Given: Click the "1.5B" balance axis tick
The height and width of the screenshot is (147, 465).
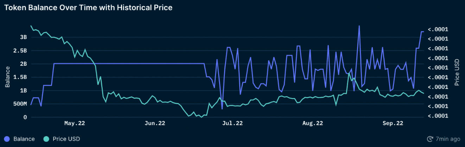Looking at the screenshot, I should [20, 77].
